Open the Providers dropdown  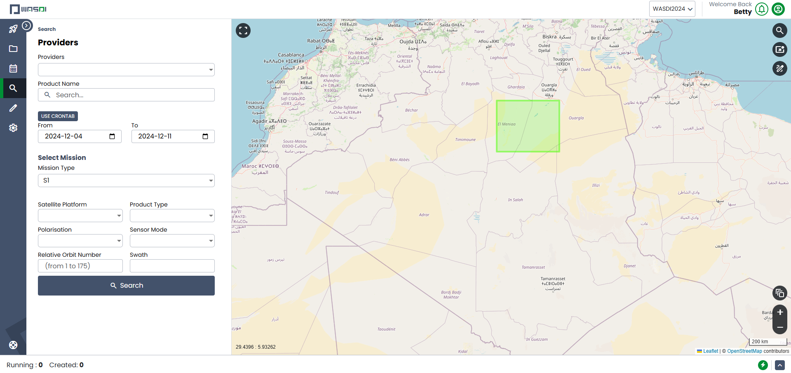[126, 70]
